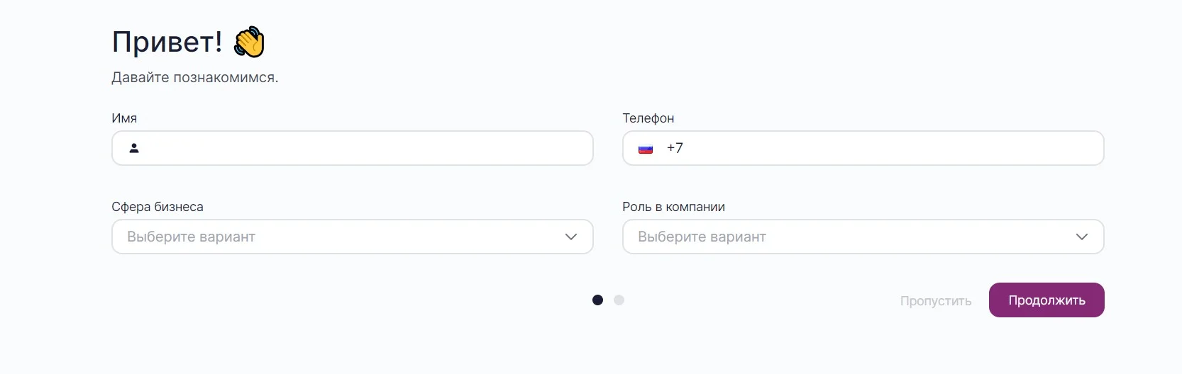The width and height of the screenshot is (1182, 374).
Task: Click the Роль в компании label
Action: pyautogui.click(x=673, y=207)
